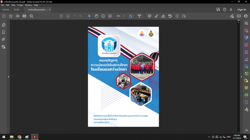Open File Explorer from taskbar
The width and height of the screenshot is (250, 140).
12,137
